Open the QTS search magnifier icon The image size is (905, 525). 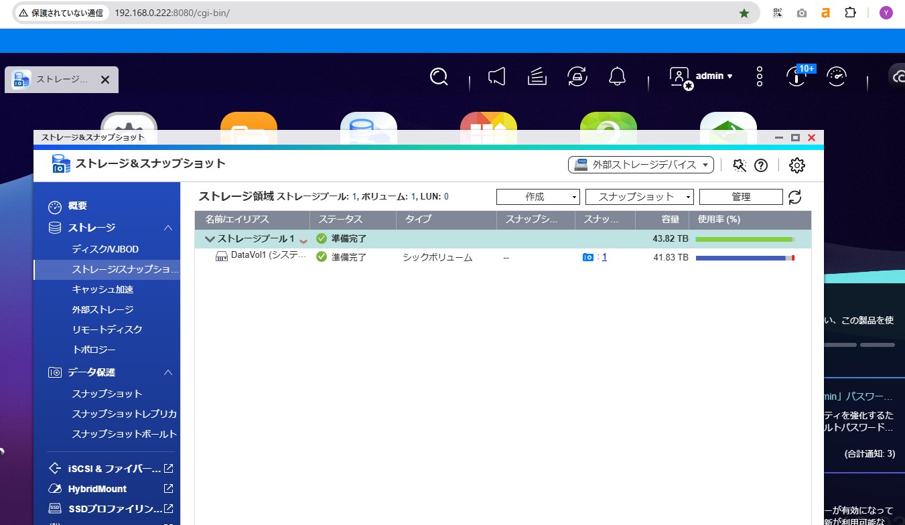(x=439, y=77)
